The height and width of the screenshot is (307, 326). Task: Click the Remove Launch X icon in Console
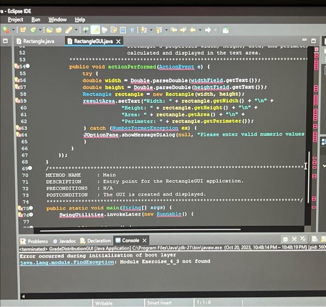click(294, 239)
